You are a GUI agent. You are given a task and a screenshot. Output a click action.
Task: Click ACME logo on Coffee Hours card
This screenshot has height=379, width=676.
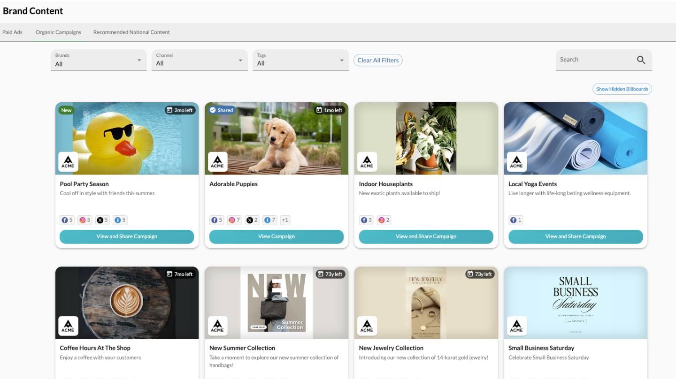tap(68, 326)
